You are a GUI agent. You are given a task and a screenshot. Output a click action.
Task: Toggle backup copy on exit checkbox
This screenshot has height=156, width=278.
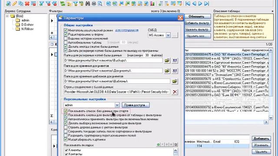pyautogui.click(x=66, y=51)
